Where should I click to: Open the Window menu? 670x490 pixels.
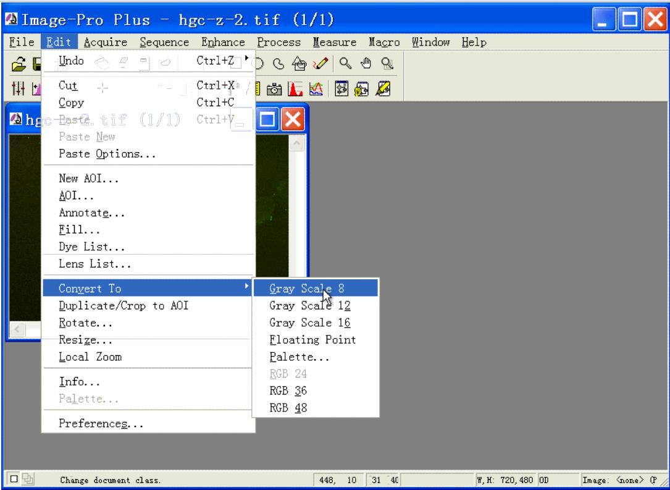[431, 42]
